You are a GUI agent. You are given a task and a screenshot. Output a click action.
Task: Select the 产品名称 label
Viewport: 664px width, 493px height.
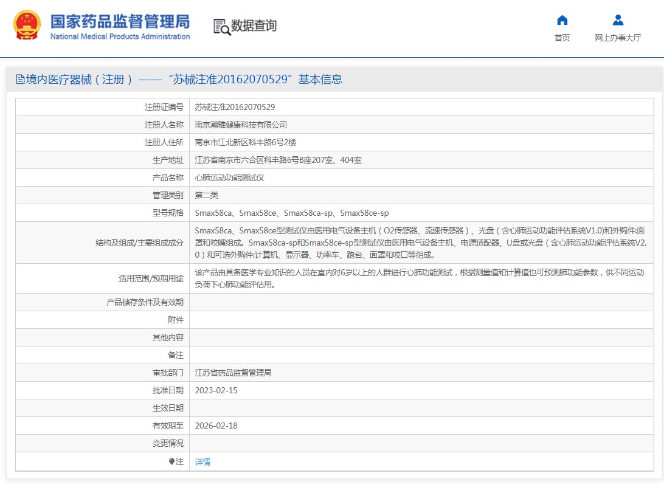[168, 178]
